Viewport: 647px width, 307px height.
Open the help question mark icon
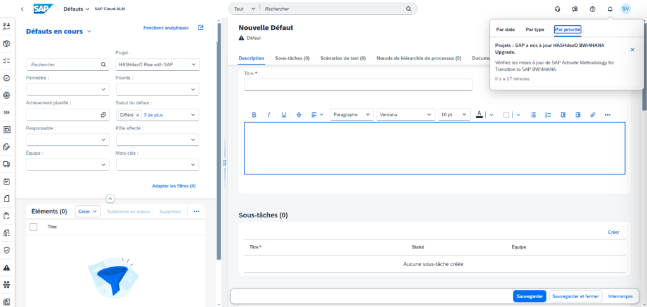click(x=593, y=9)
